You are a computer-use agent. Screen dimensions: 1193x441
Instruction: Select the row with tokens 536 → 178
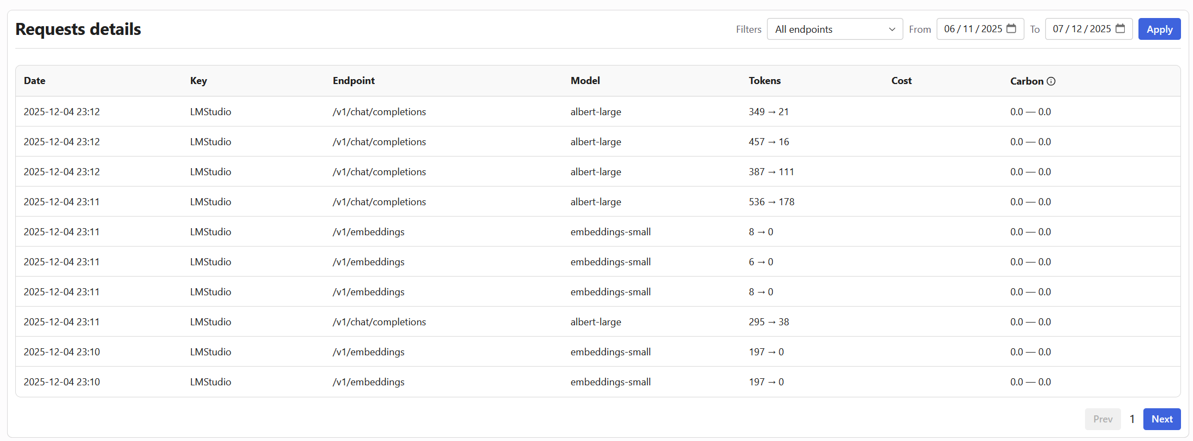point(771,202)
